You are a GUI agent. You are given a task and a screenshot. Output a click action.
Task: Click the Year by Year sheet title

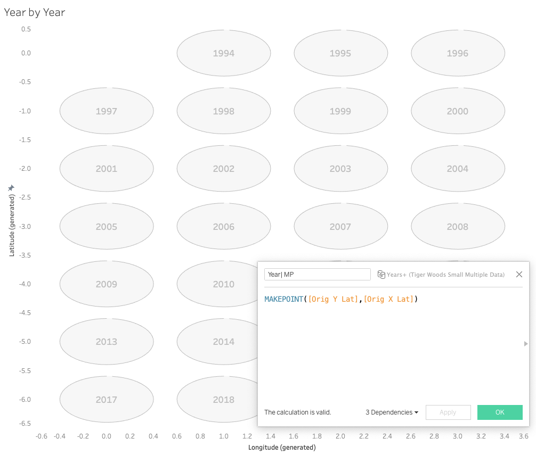35,12
